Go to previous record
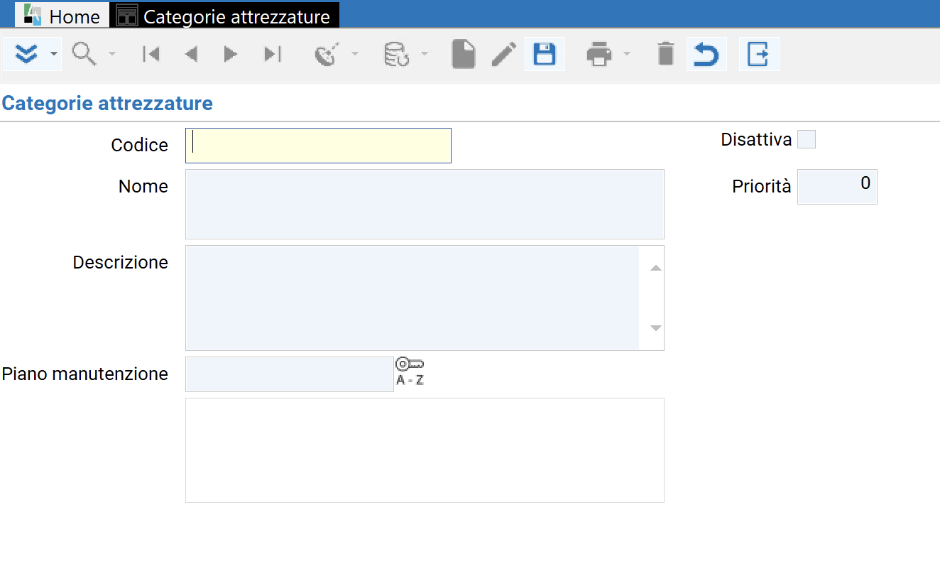Screen dimensions: 940x564 pos(191,54)
